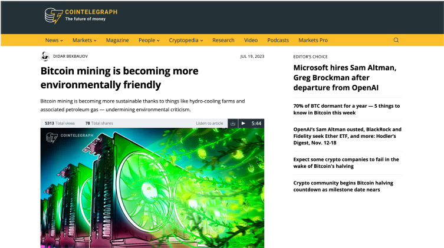Click author avatar of Didar Bekbauov
This screenshot has height=248, width=444.
click(45, 57)
